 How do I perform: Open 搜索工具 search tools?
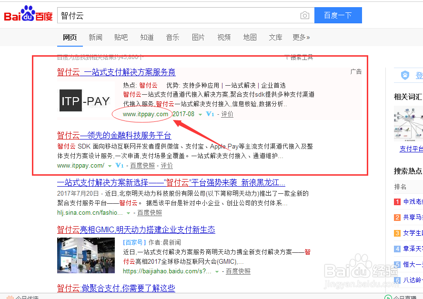pos(299,57)
